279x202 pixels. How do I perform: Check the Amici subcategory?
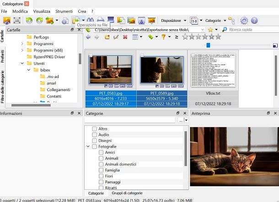[101, 152]
